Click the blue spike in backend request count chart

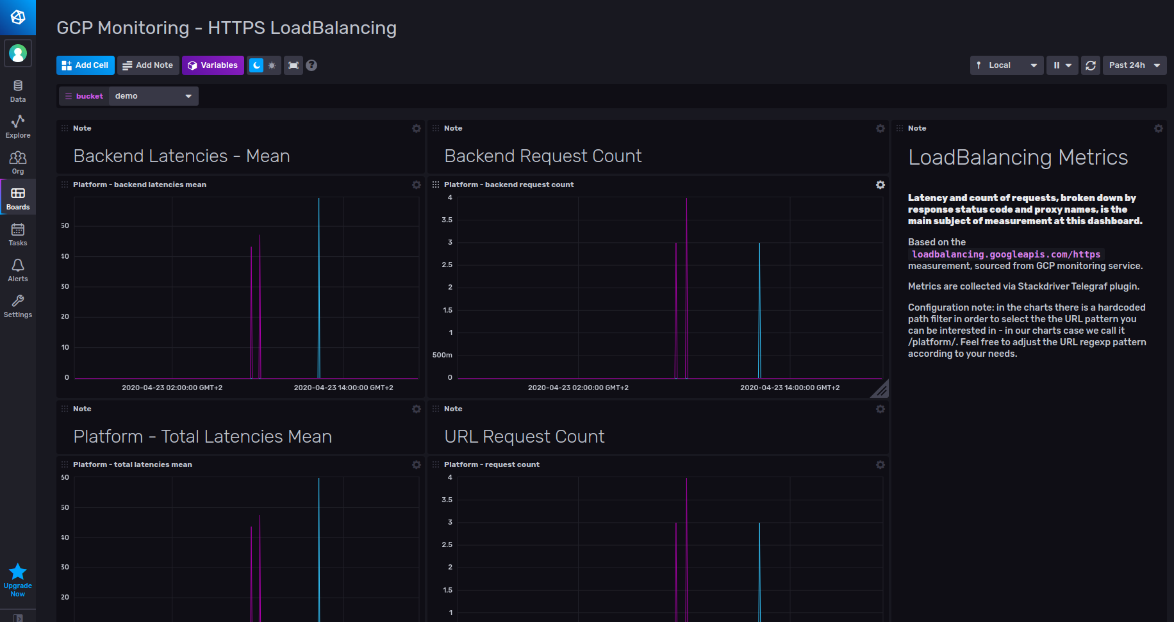click(x=759, y=311)
